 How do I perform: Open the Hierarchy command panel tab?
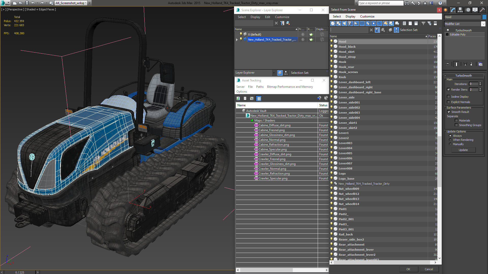[x=460, y=10]
